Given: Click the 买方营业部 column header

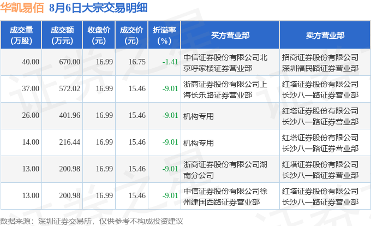Looking at the screenshot, I should (230, 35).
